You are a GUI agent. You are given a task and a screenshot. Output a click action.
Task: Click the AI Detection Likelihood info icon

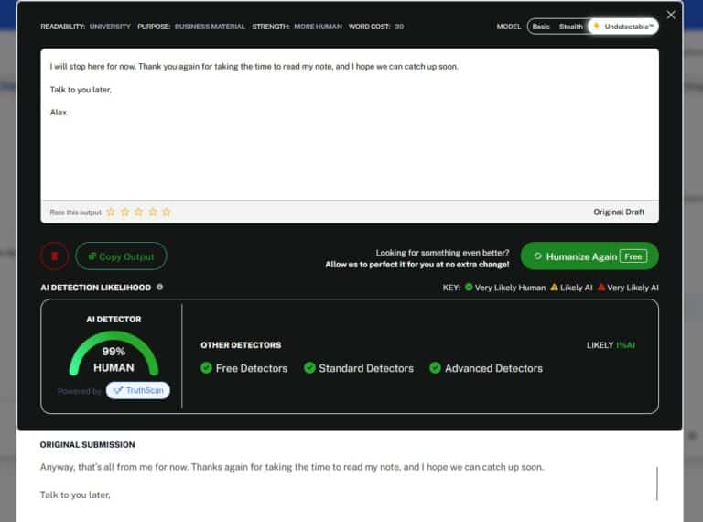160,288
